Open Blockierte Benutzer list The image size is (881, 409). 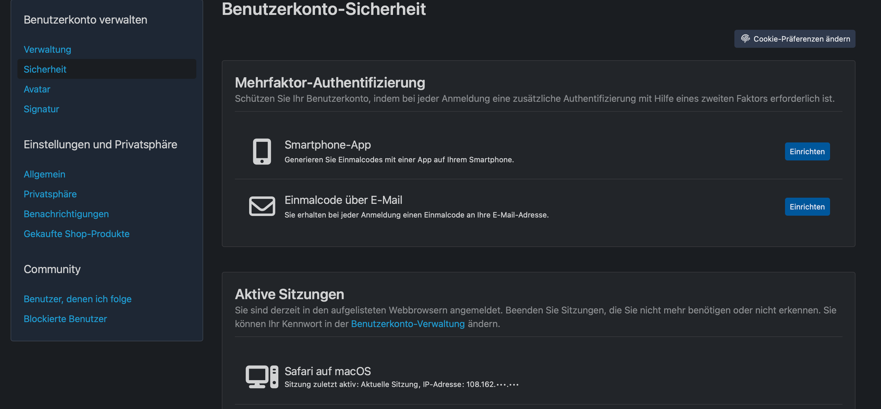(x=65, y=319)
